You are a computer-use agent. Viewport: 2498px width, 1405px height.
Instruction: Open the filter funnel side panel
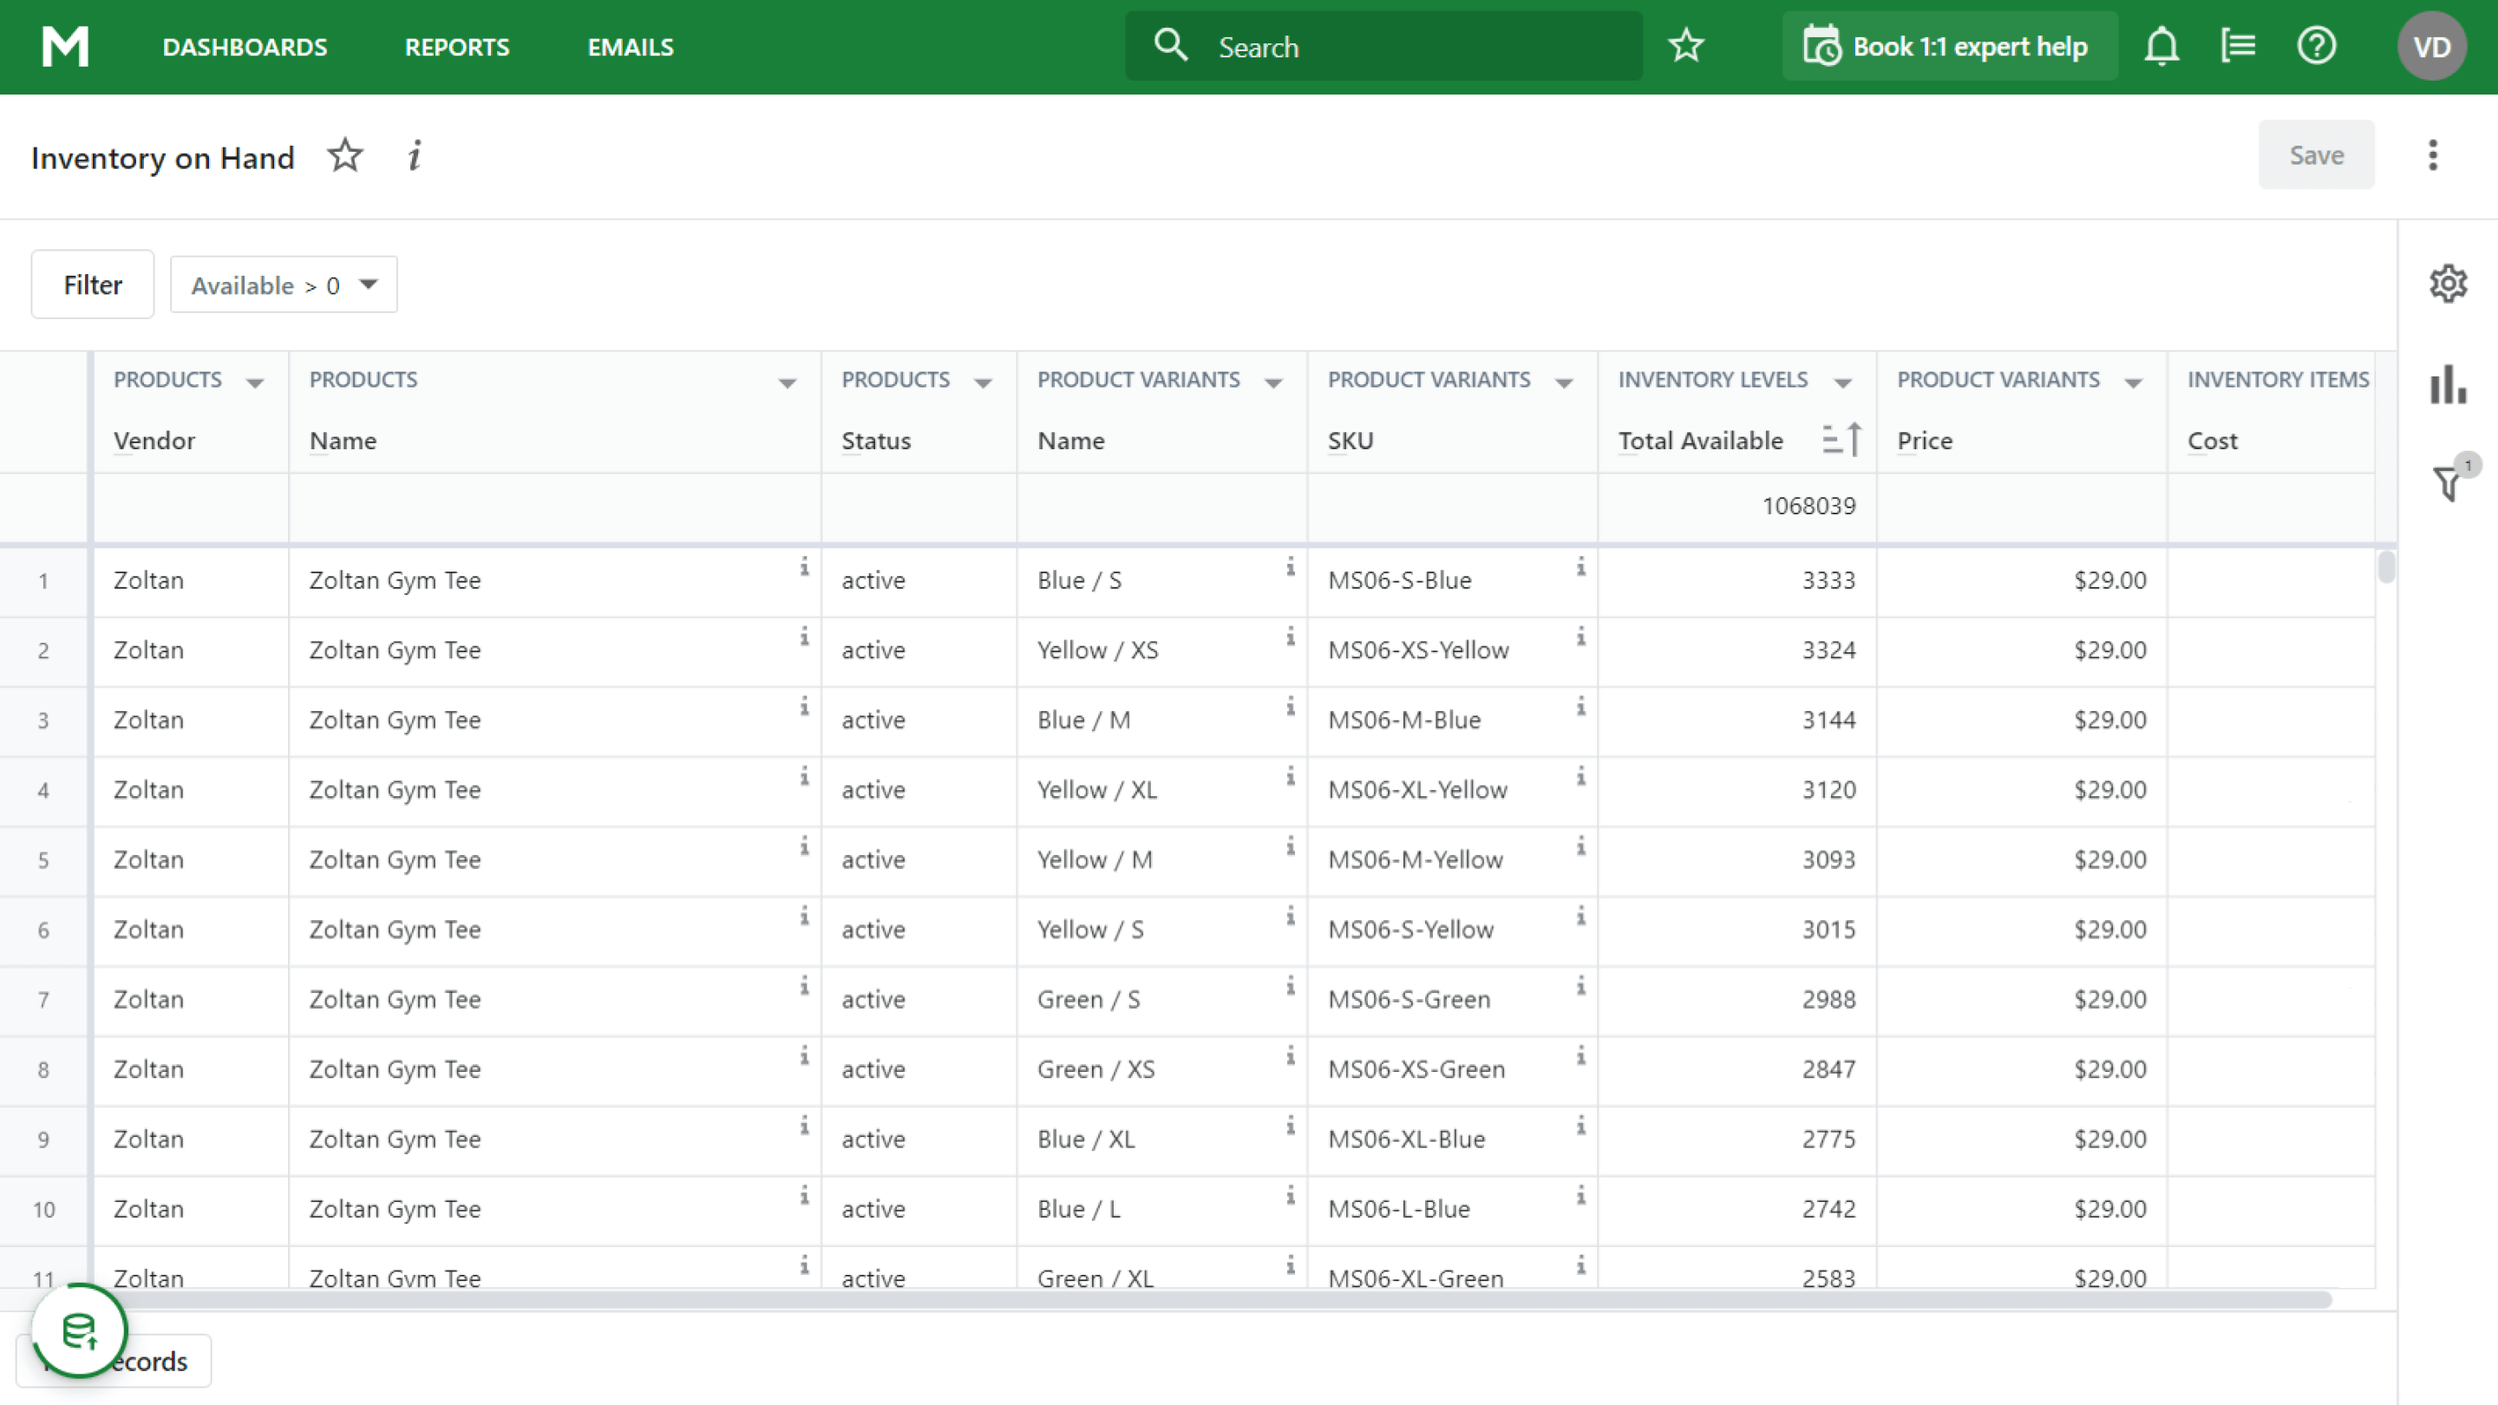coord(2448,482)
